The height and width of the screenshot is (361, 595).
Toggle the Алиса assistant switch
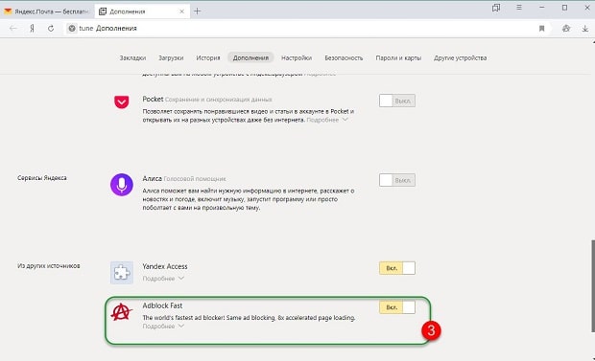tap(397, 180)
